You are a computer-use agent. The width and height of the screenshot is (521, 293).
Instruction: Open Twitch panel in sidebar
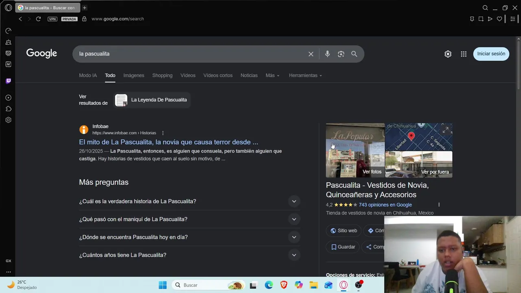point(8,81)
